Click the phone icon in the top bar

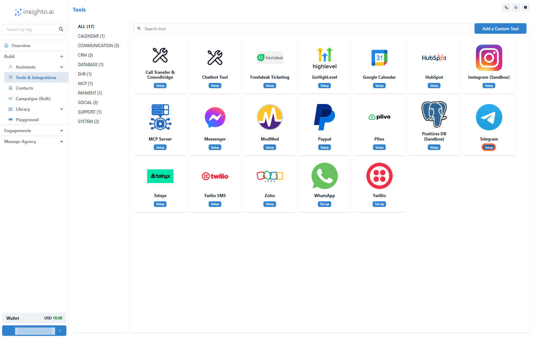tap(506, 7)
